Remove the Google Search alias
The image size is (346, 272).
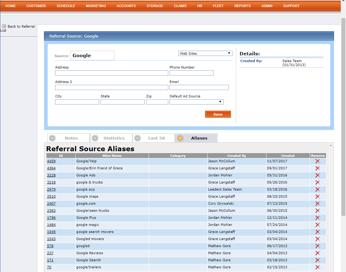pyautogui.click(x=317, y=260)
